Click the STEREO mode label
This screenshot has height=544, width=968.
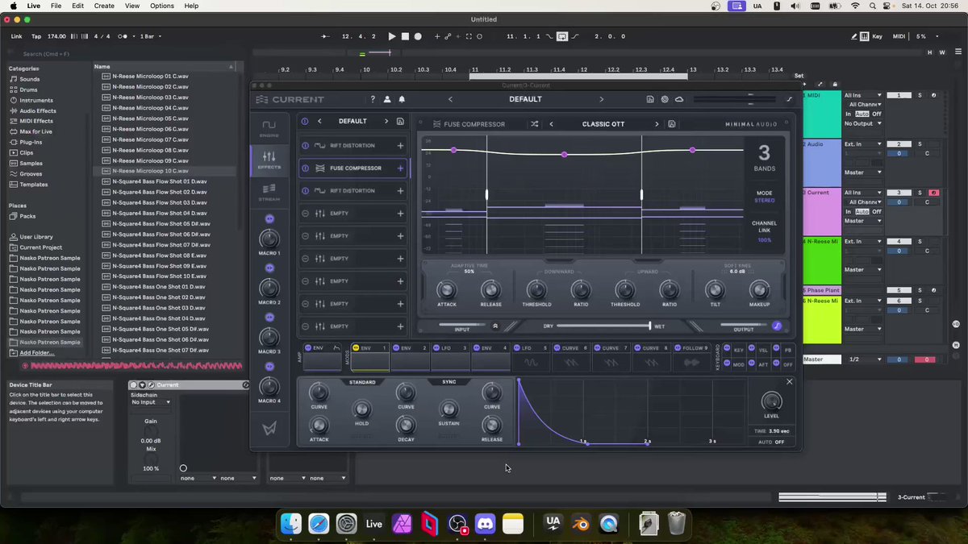coord(764,200)
